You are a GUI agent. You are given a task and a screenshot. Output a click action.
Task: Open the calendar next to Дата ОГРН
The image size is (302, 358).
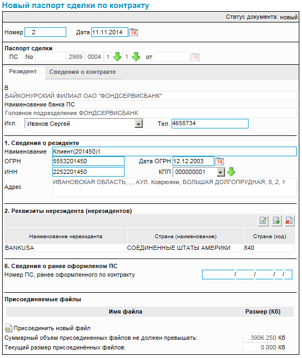220,161
